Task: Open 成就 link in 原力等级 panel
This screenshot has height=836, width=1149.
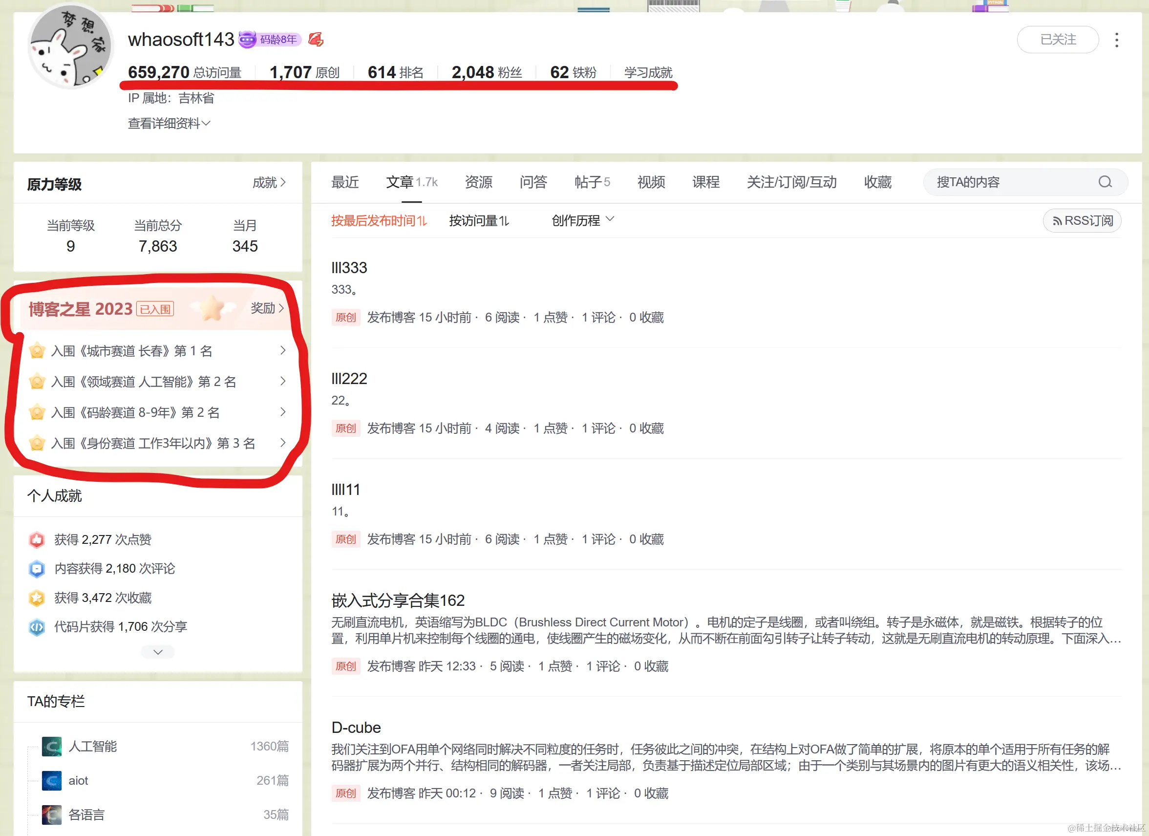Action: [x=269, y=182]
